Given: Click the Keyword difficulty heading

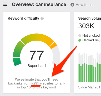Looking at the screenshot, I should click(x=23, y=19).
